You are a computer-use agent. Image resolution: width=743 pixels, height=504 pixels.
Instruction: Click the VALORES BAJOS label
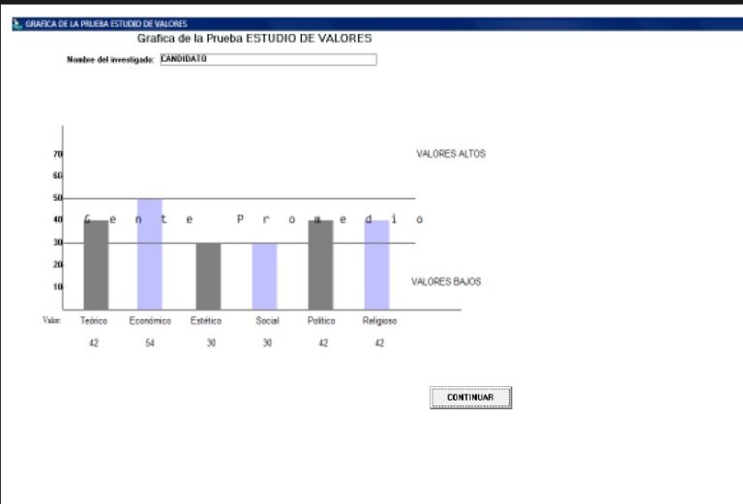tap(446, 282)
